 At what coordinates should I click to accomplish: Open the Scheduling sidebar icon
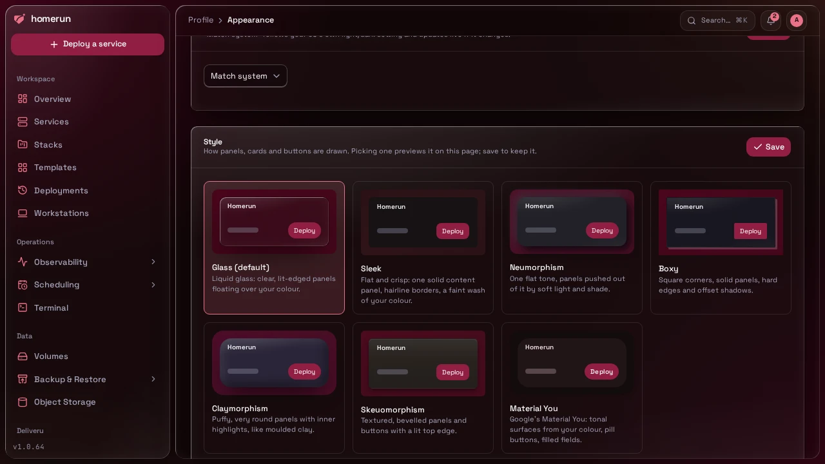tap(23, 285)
